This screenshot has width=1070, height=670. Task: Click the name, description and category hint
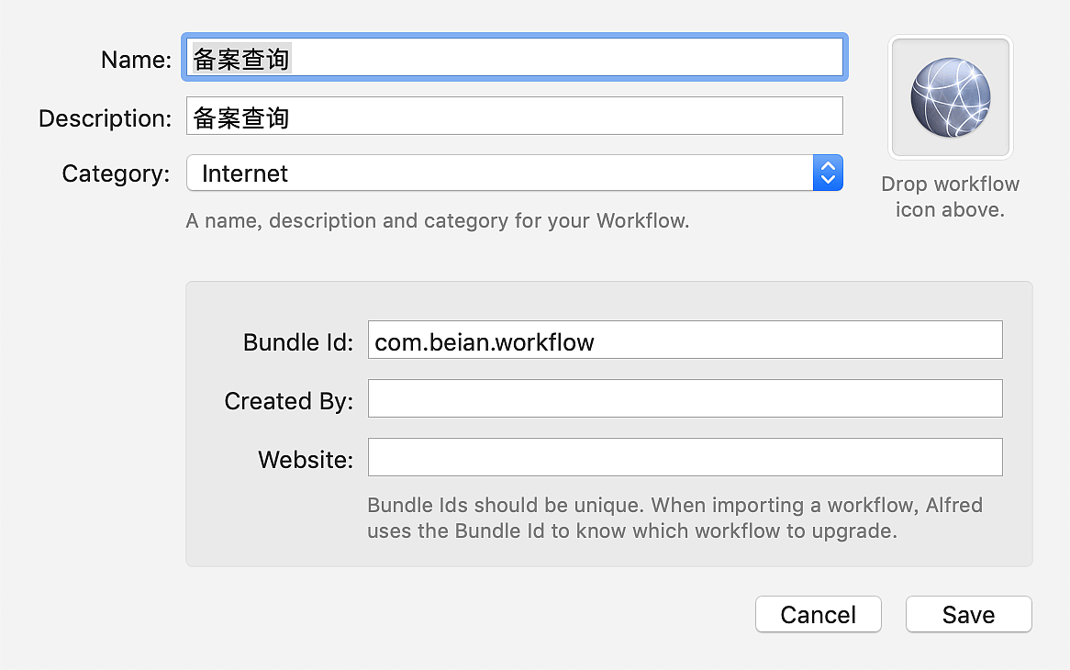point(437,221)
